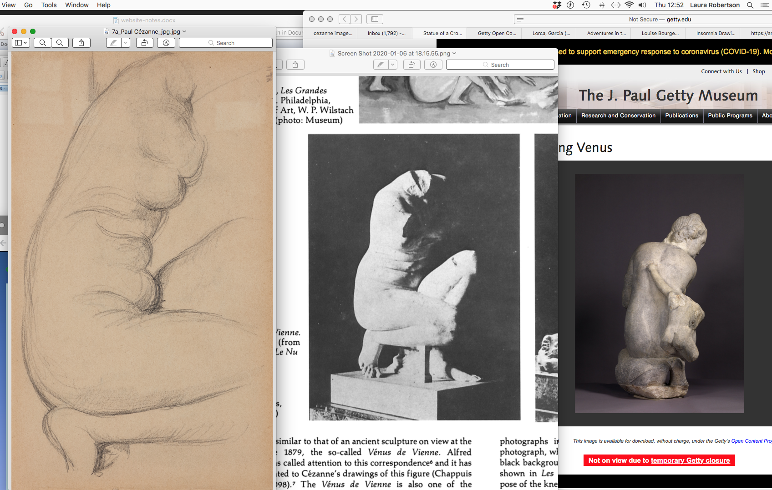Click the angle-brackets menu bar icon
772x490 pixels.
coord(616,5)
